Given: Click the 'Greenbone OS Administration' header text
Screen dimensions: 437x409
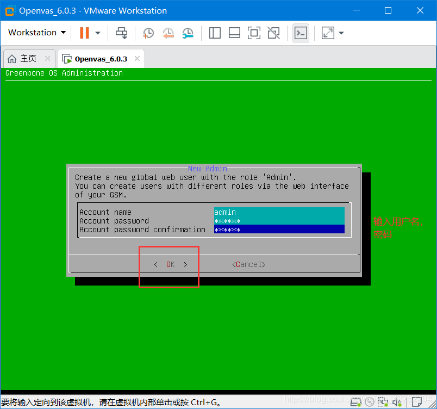Looking at the screenshot, I should [64, 73].
